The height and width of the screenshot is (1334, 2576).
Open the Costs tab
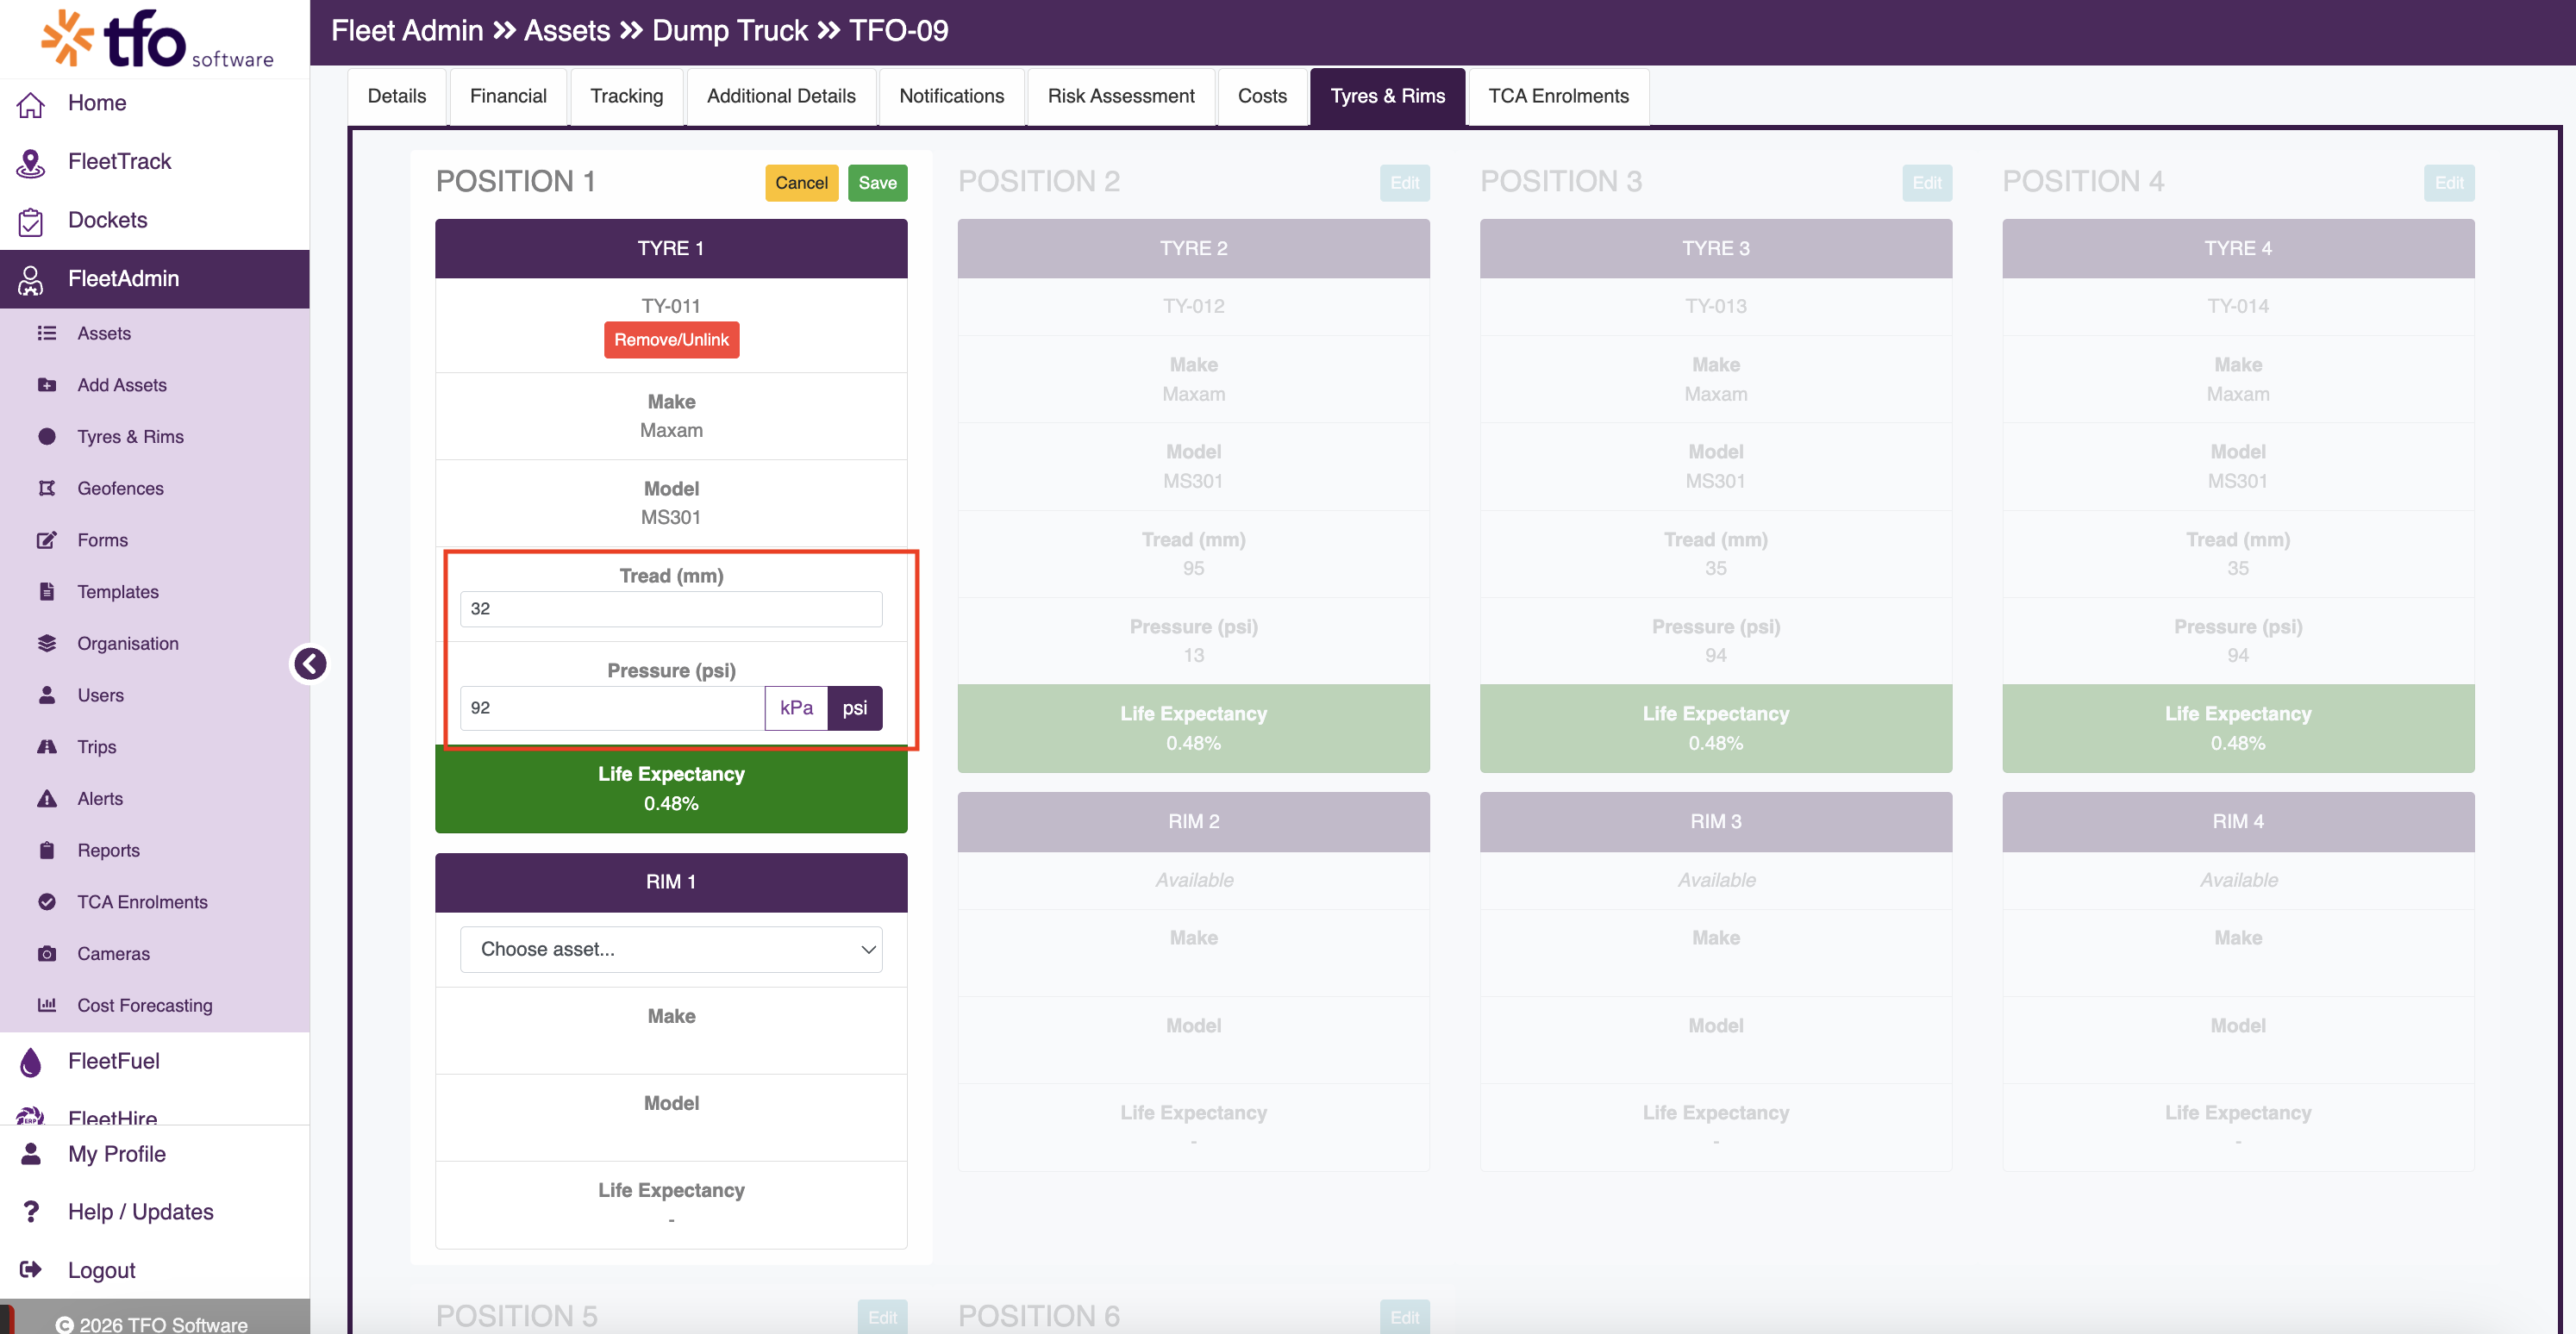[x=1262, y=97]
